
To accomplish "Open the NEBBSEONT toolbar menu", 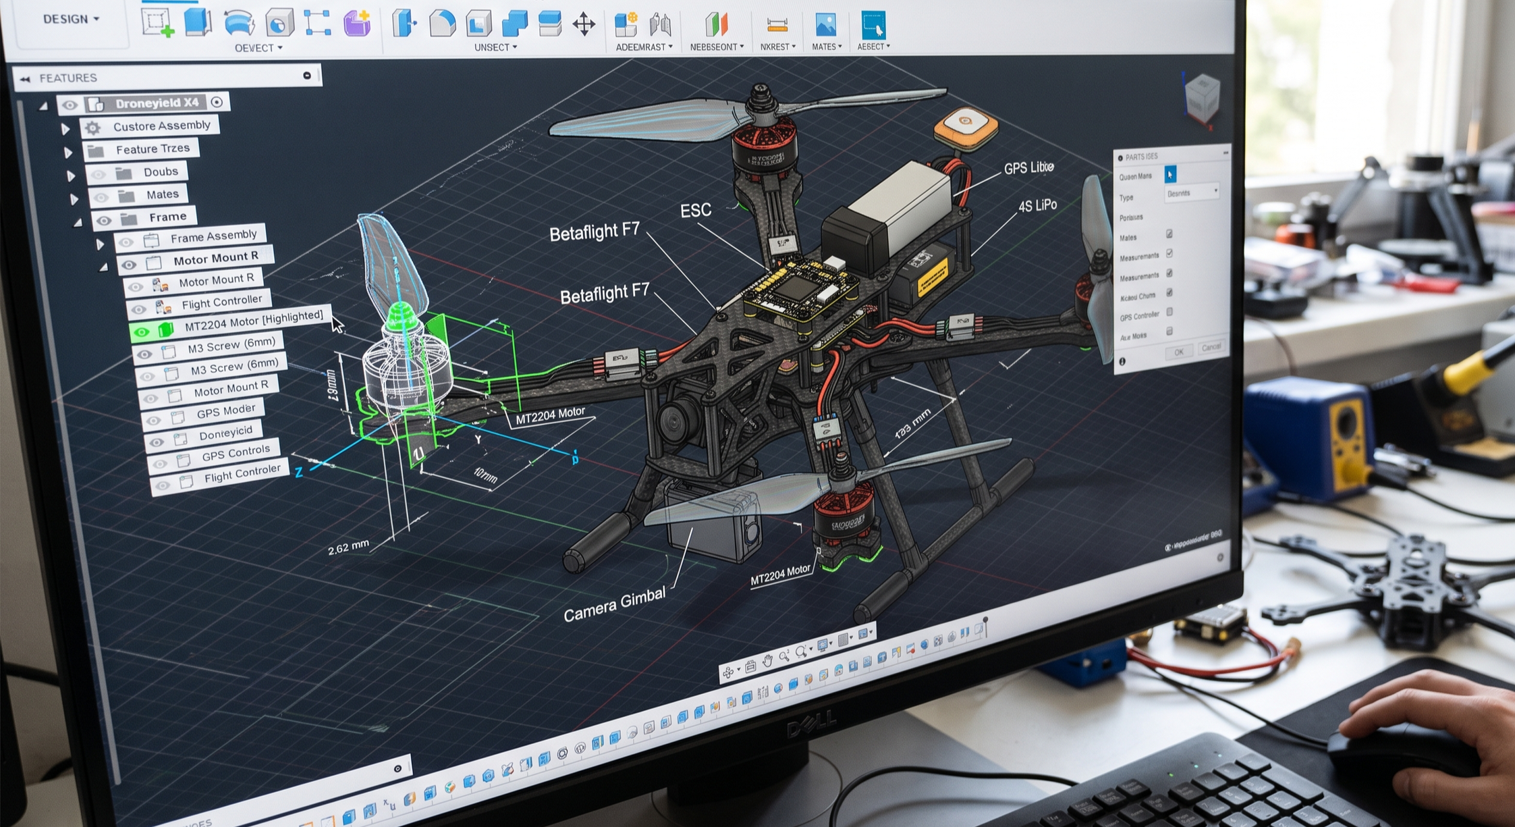I will click(717, 47).
